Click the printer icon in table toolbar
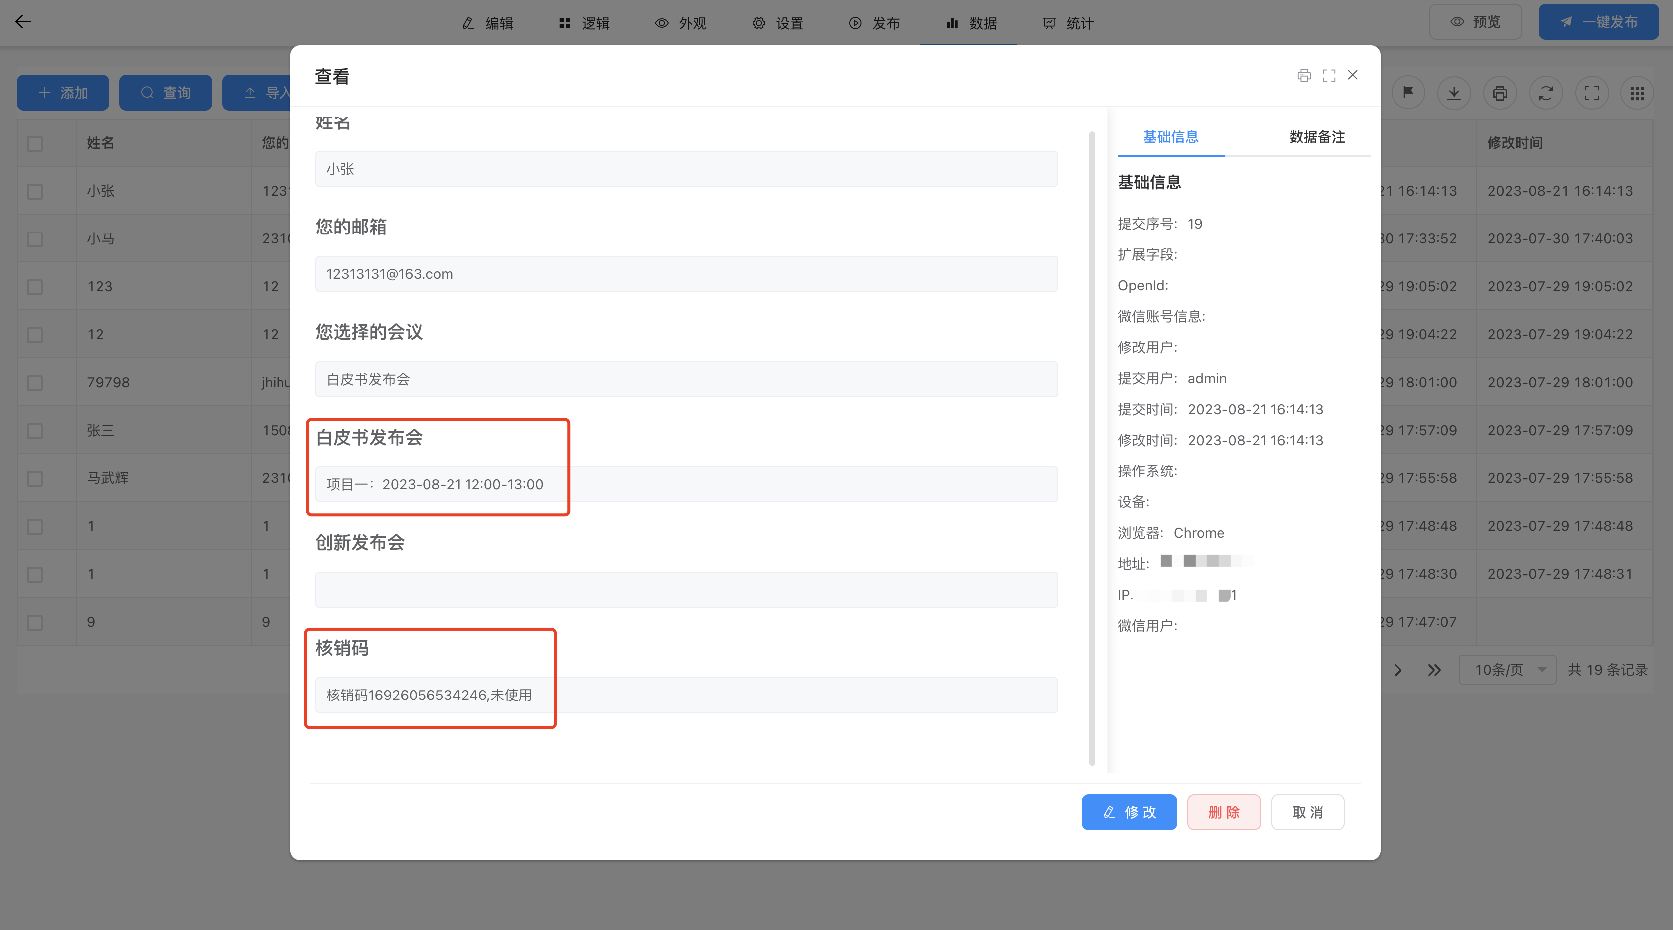Viewport: 1673px width, 930px height. click(1500, 93)
